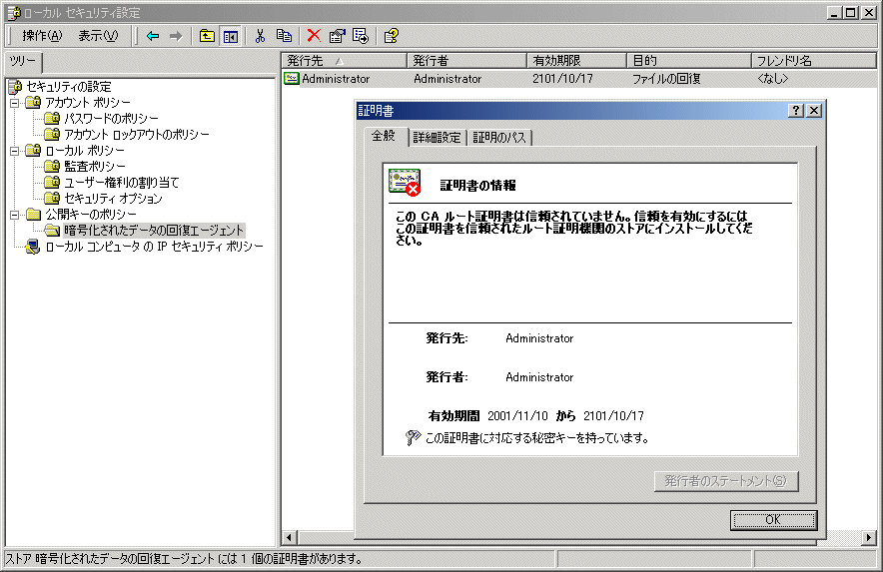Viewport: 883px width, 572px height.
Task: Toggle the console tree show/hide icon
Action: [231, 36]
